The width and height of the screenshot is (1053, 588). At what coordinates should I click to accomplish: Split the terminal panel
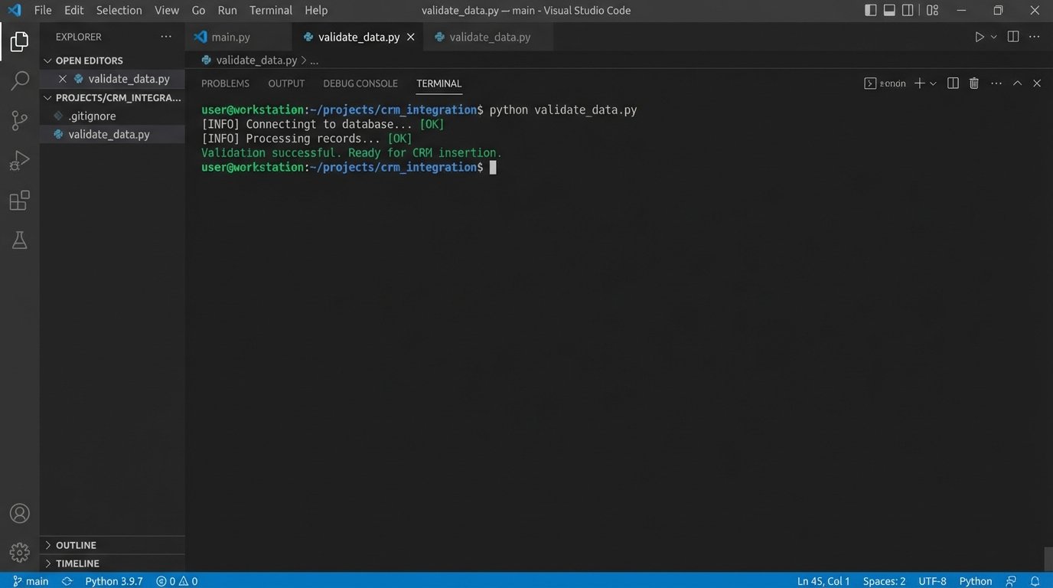pos(953,83)
